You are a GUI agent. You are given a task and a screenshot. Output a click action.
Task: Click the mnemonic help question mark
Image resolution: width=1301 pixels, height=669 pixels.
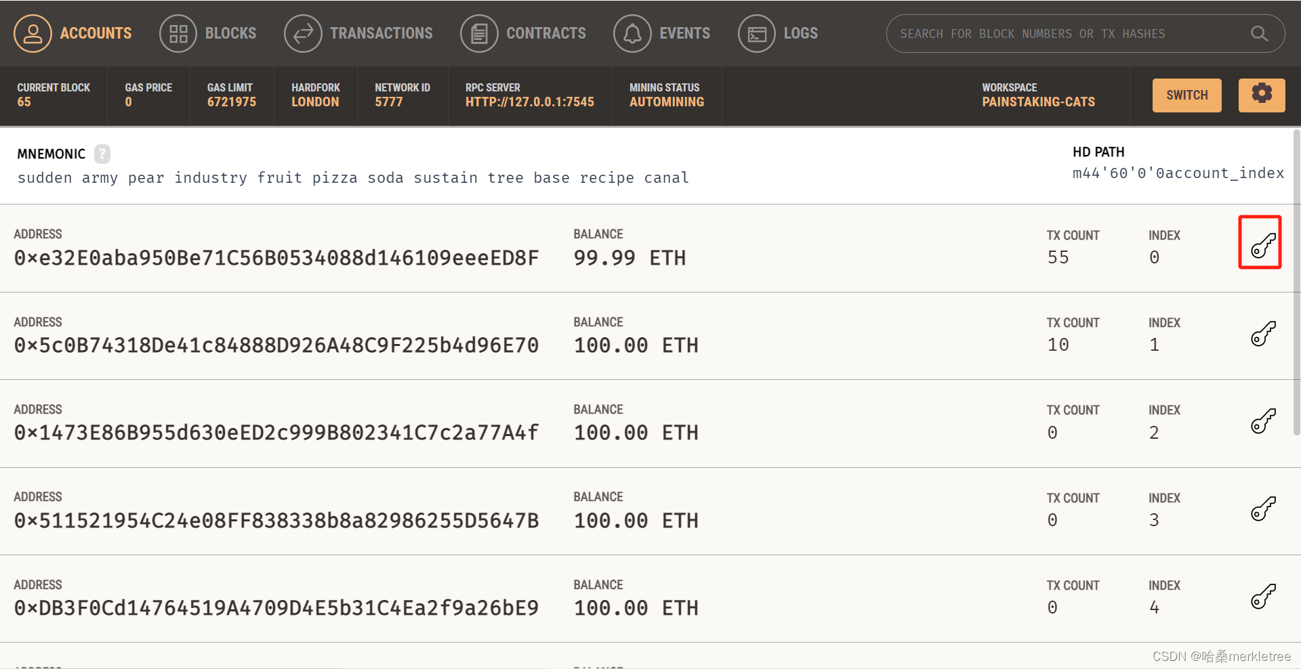click(x=102, y=154)
